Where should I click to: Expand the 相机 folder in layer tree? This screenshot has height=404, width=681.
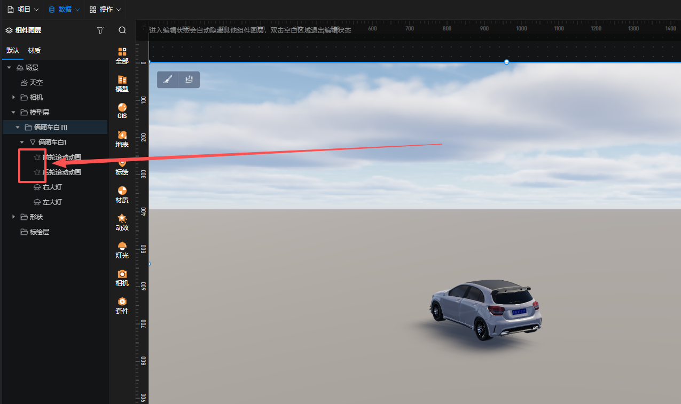click(14, 98)
